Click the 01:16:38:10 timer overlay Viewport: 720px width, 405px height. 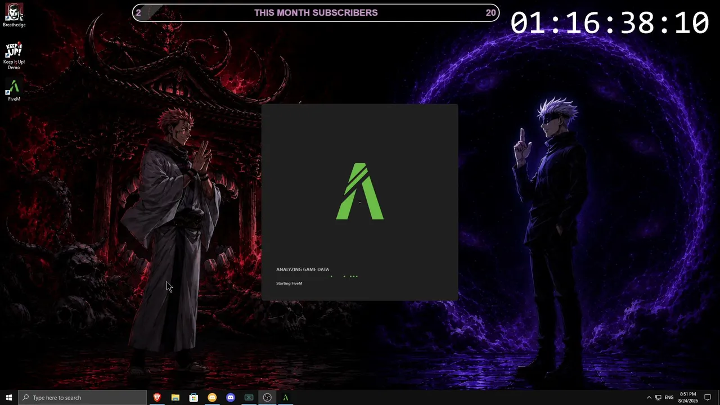(610, 23)
